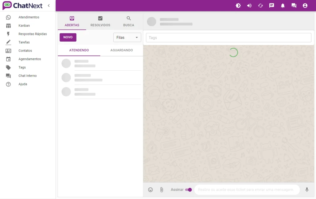This screenshot has height=199, width=316.
Task: Select the Aguardando sub-tab
Action: pyautogui.click(x=122, y=50)
